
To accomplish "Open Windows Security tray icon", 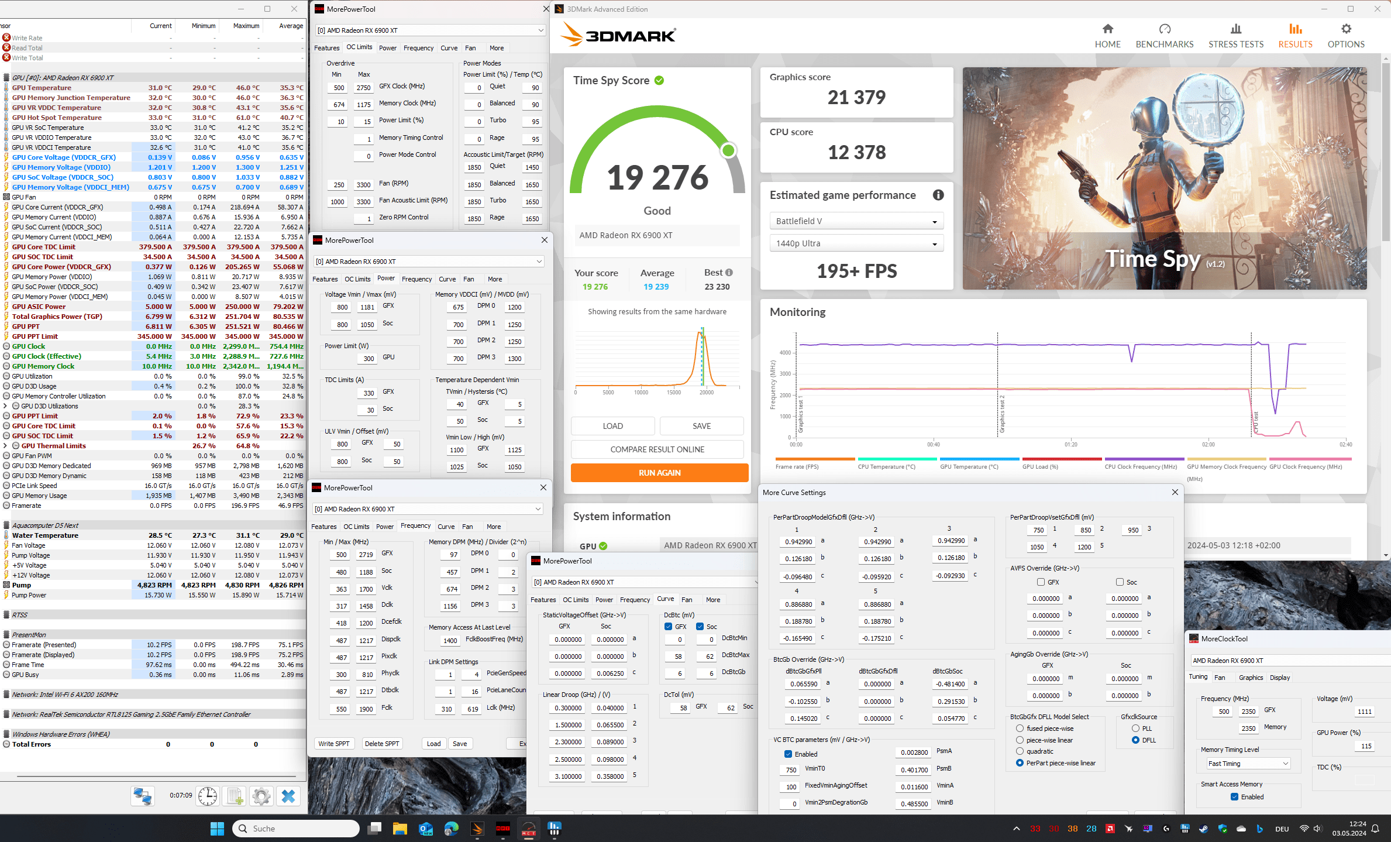I will pyautogui.click(x=1222, y=829).
